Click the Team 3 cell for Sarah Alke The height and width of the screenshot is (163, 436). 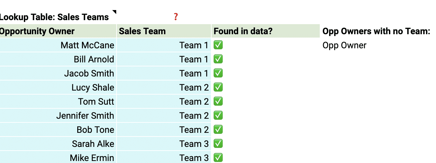(194, 144)
